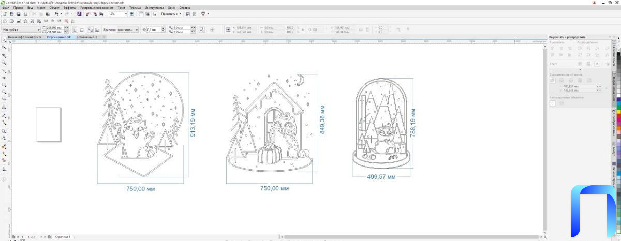
Task: Toggle Landscape page orientation
Action: pos(82,29)
